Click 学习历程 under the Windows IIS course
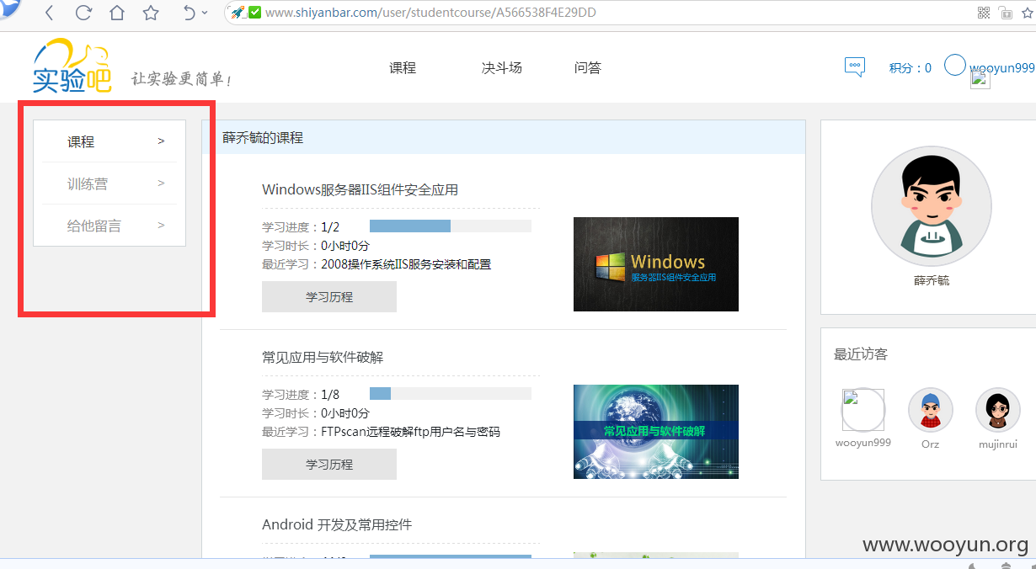Image resolution: width=1036 pixels, height=569 pixels. 329,297
